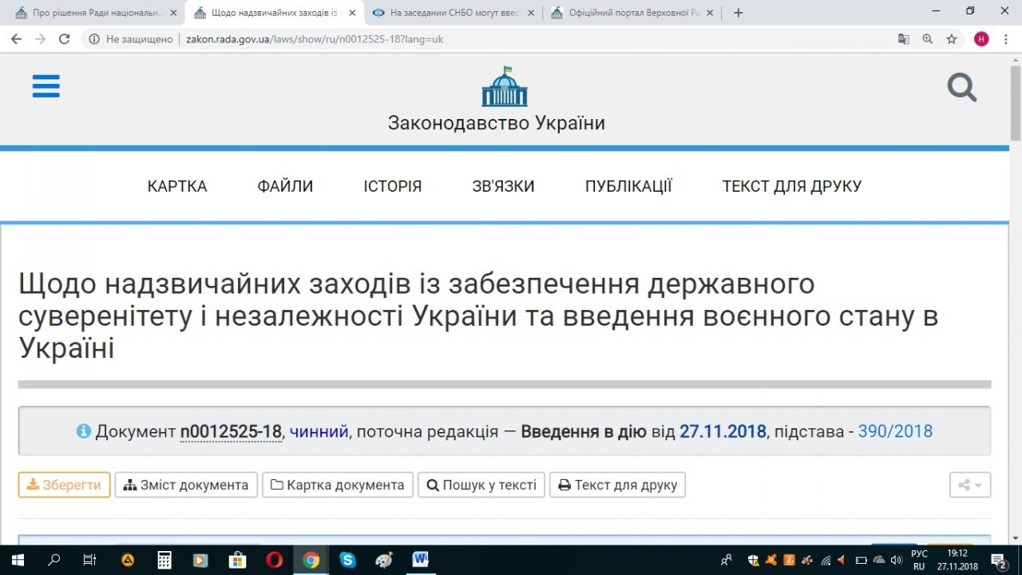Click the info icon next to Документ
The width and height of the screenshot is (1022, 575).
pos(84,431)
